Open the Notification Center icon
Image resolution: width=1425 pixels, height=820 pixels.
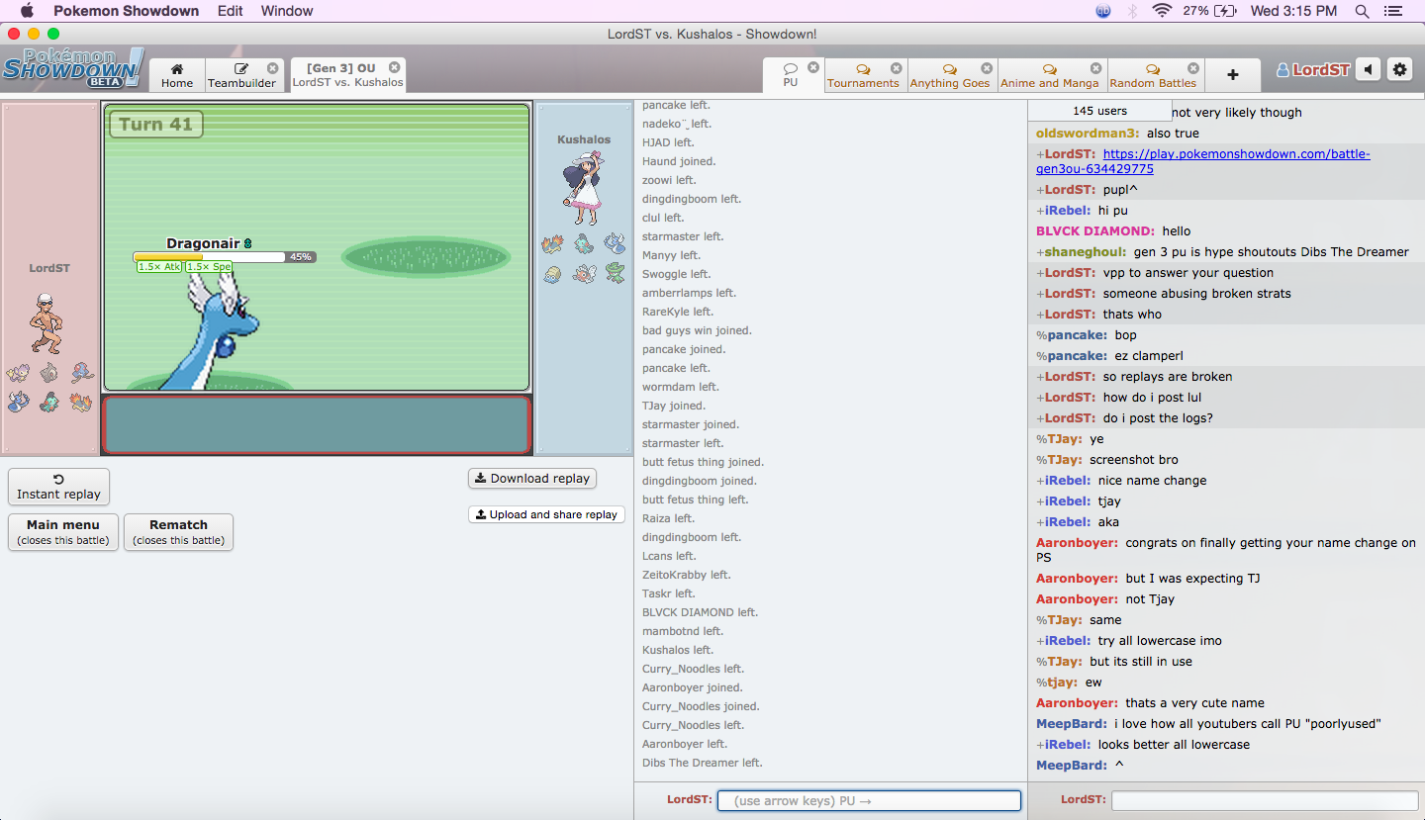click(1393, 11)
